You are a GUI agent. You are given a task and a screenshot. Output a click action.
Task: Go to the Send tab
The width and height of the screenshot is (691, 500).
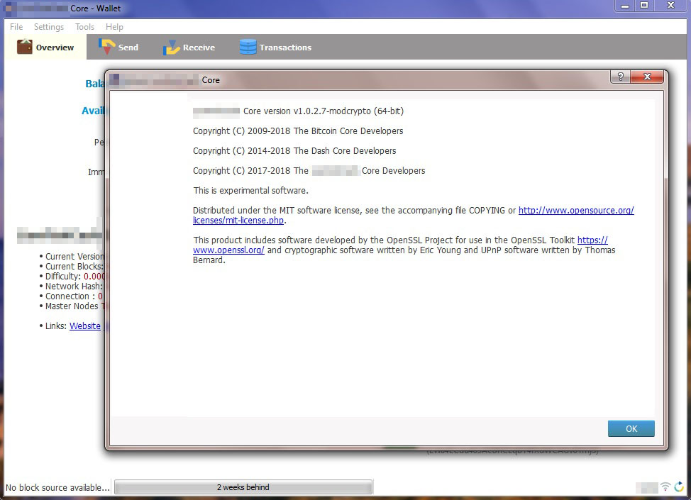pyautogui.click(x=118, y=47)
